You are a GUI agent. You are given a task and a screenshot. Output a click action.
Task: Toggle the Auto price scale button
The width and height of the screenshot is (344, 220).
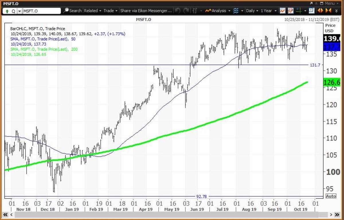331,196
